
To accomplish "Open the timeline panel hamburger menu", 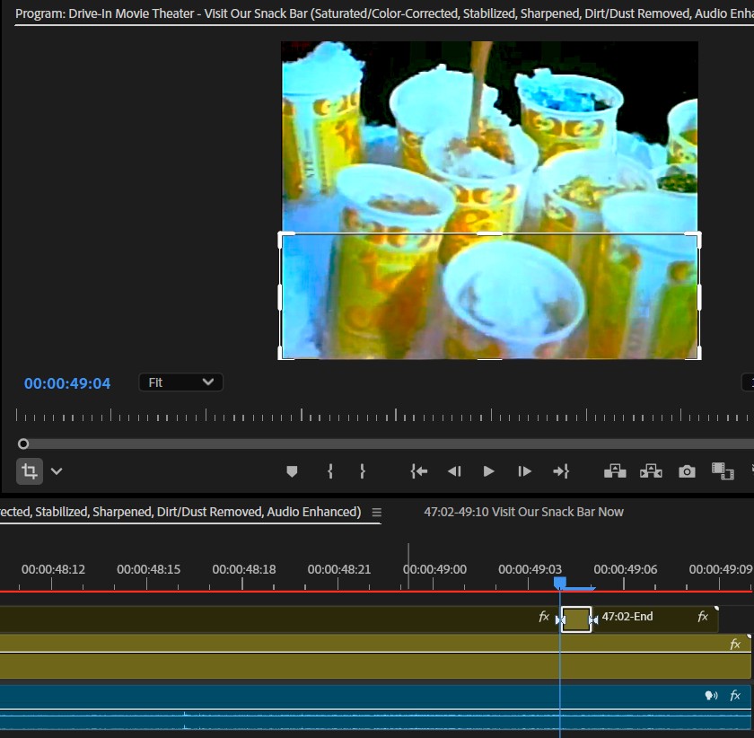I will pos(376,513).
